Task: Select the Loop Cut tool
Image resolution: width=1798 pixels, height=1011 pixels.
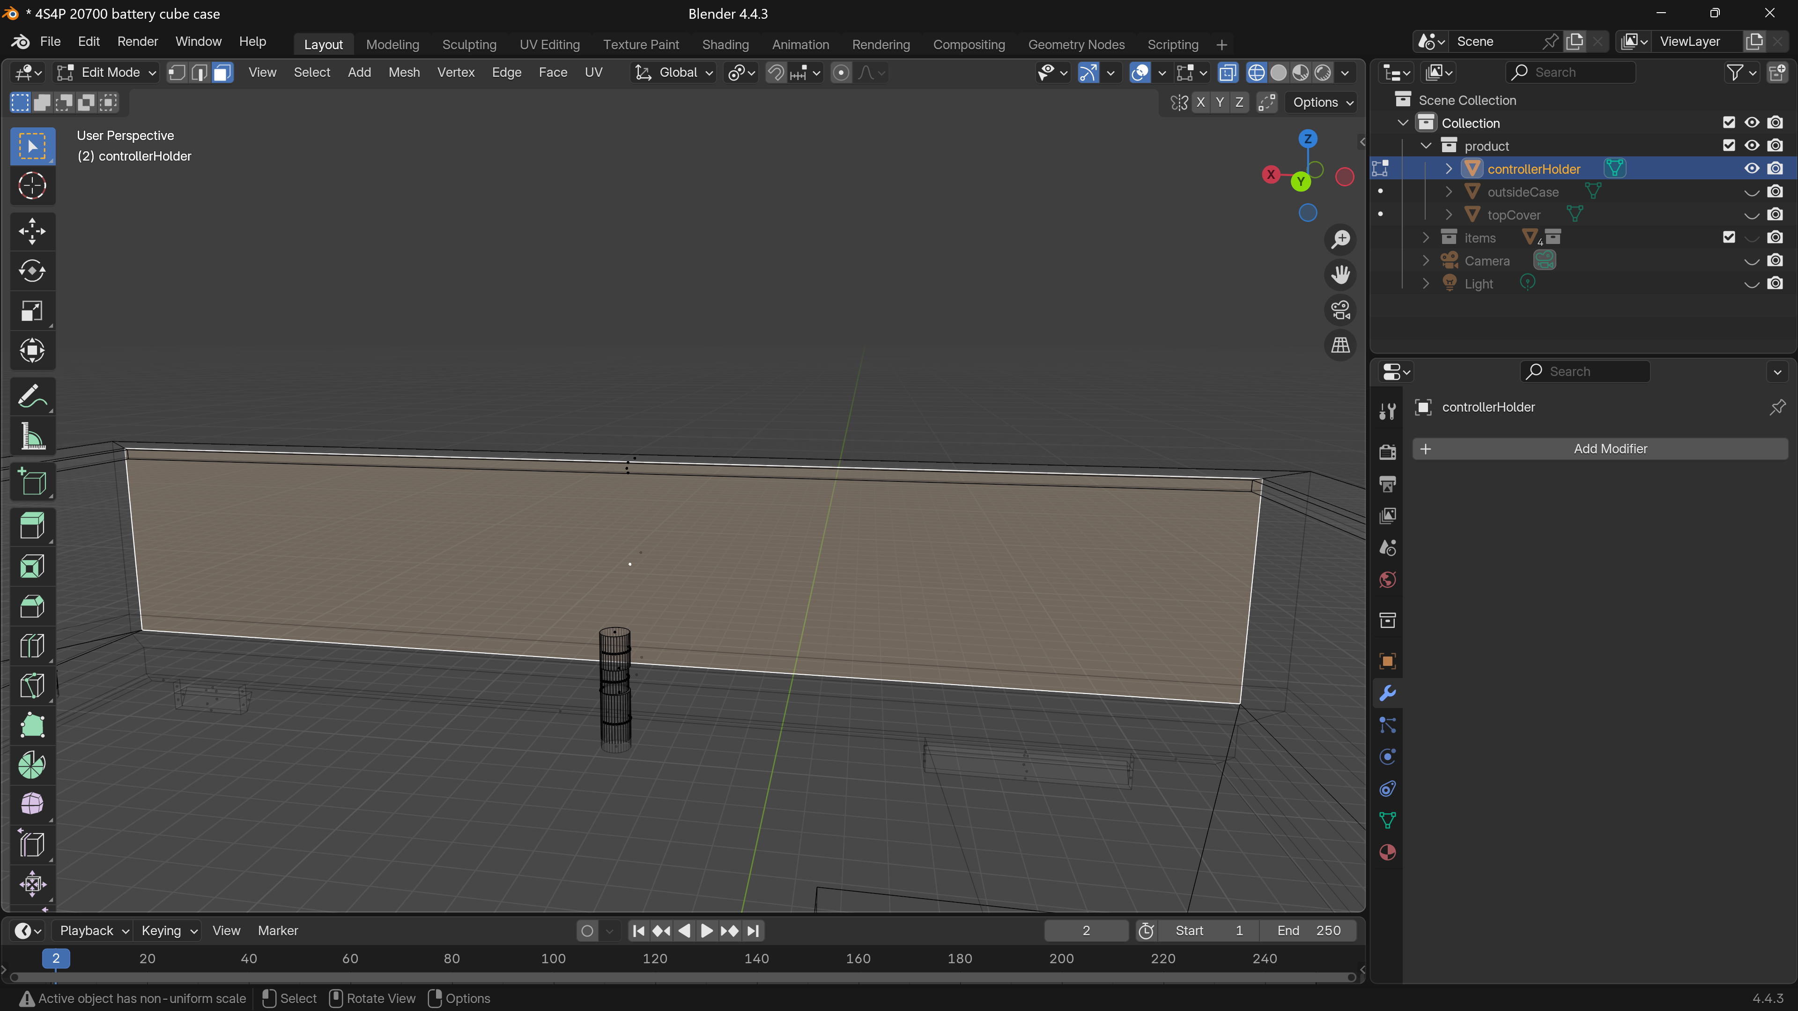Action: (31, 646)
